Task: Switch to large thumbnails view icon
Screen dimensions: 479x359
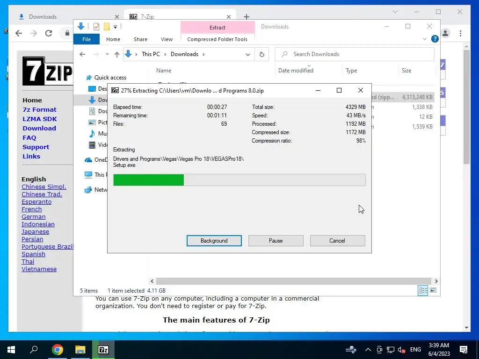Action: coord(433,290)
